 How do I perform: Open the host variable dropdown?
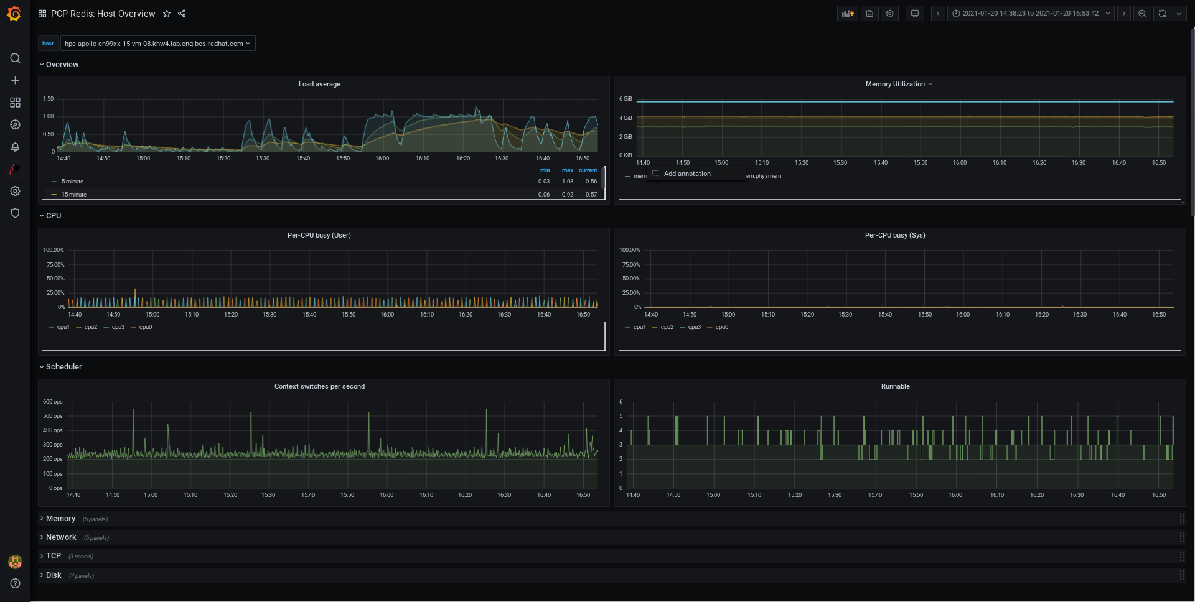pyautogui.click(x=157, y=44)
